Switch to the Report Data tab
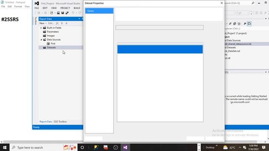The width and height of the screenshot is (269, 151). pos(46,122)
